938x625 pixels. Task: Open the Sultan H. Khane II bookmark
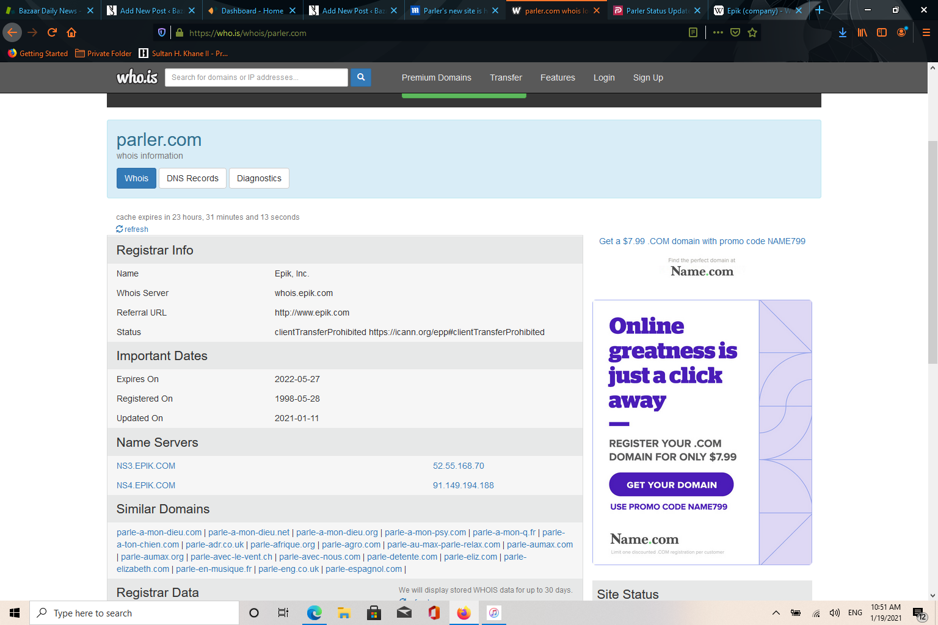pyautogui.click(x=183, y=53)
